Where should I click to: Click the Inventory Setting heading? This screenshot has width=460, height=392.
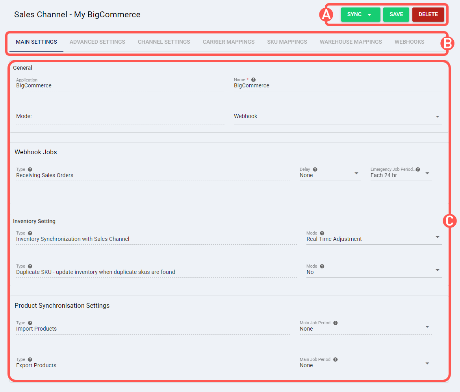coord(34,221)
